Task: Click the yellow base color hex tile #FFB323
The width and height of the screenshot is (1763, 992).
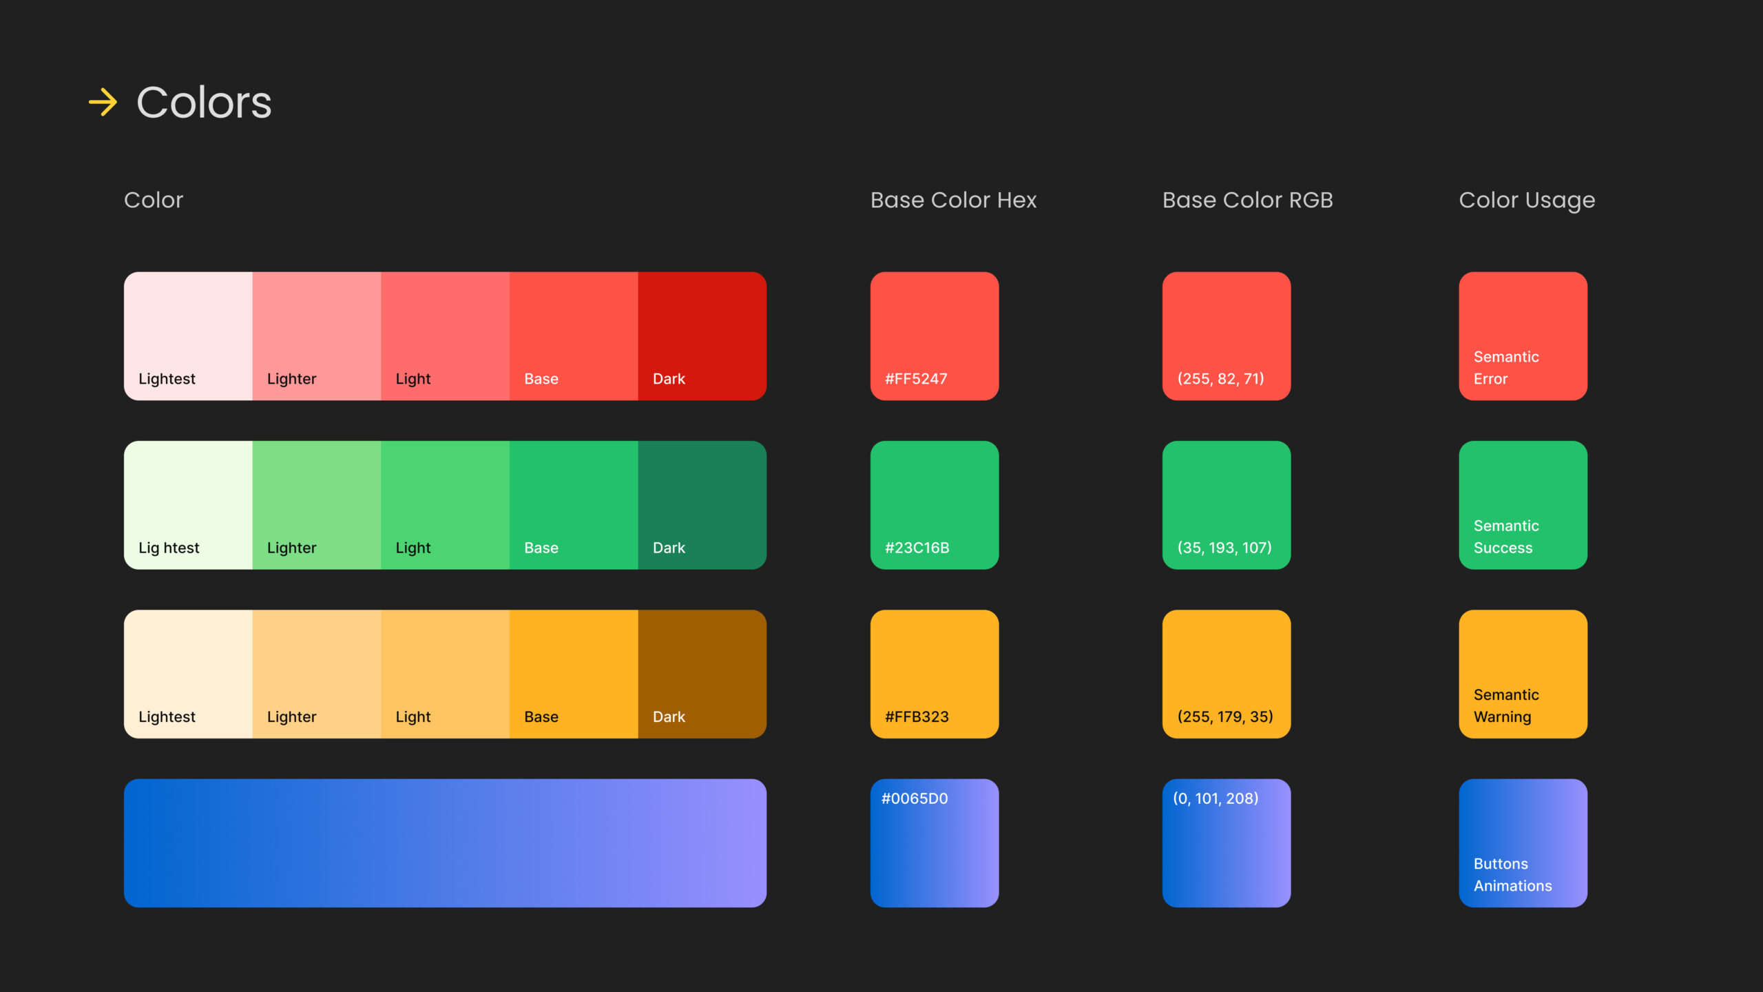Action: 935,674
